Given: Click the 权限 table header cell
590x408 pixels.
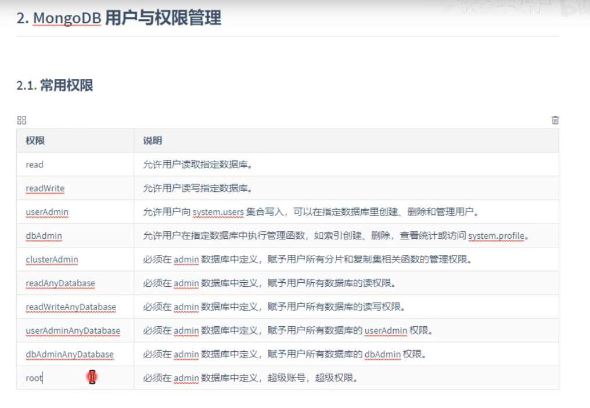Looking at the screenshot, I should 34,141.
